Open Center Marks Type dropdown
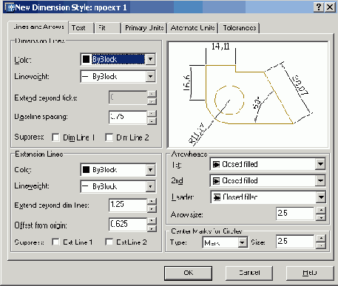This screenshot has height=286, width=338. (x=243, y=242)
